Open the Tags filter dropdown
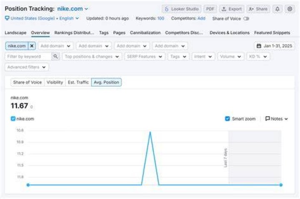The image size is (300, 199). 178,57
